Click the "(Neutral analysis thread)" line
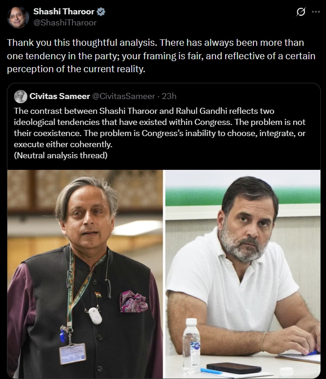The width and height of the screenshot is (326, 379). click(x=61, y=155)
